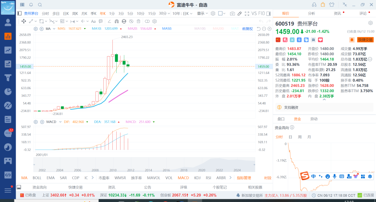Select 月 fund flow period option
376x202 pixels.
coord(309,137)
